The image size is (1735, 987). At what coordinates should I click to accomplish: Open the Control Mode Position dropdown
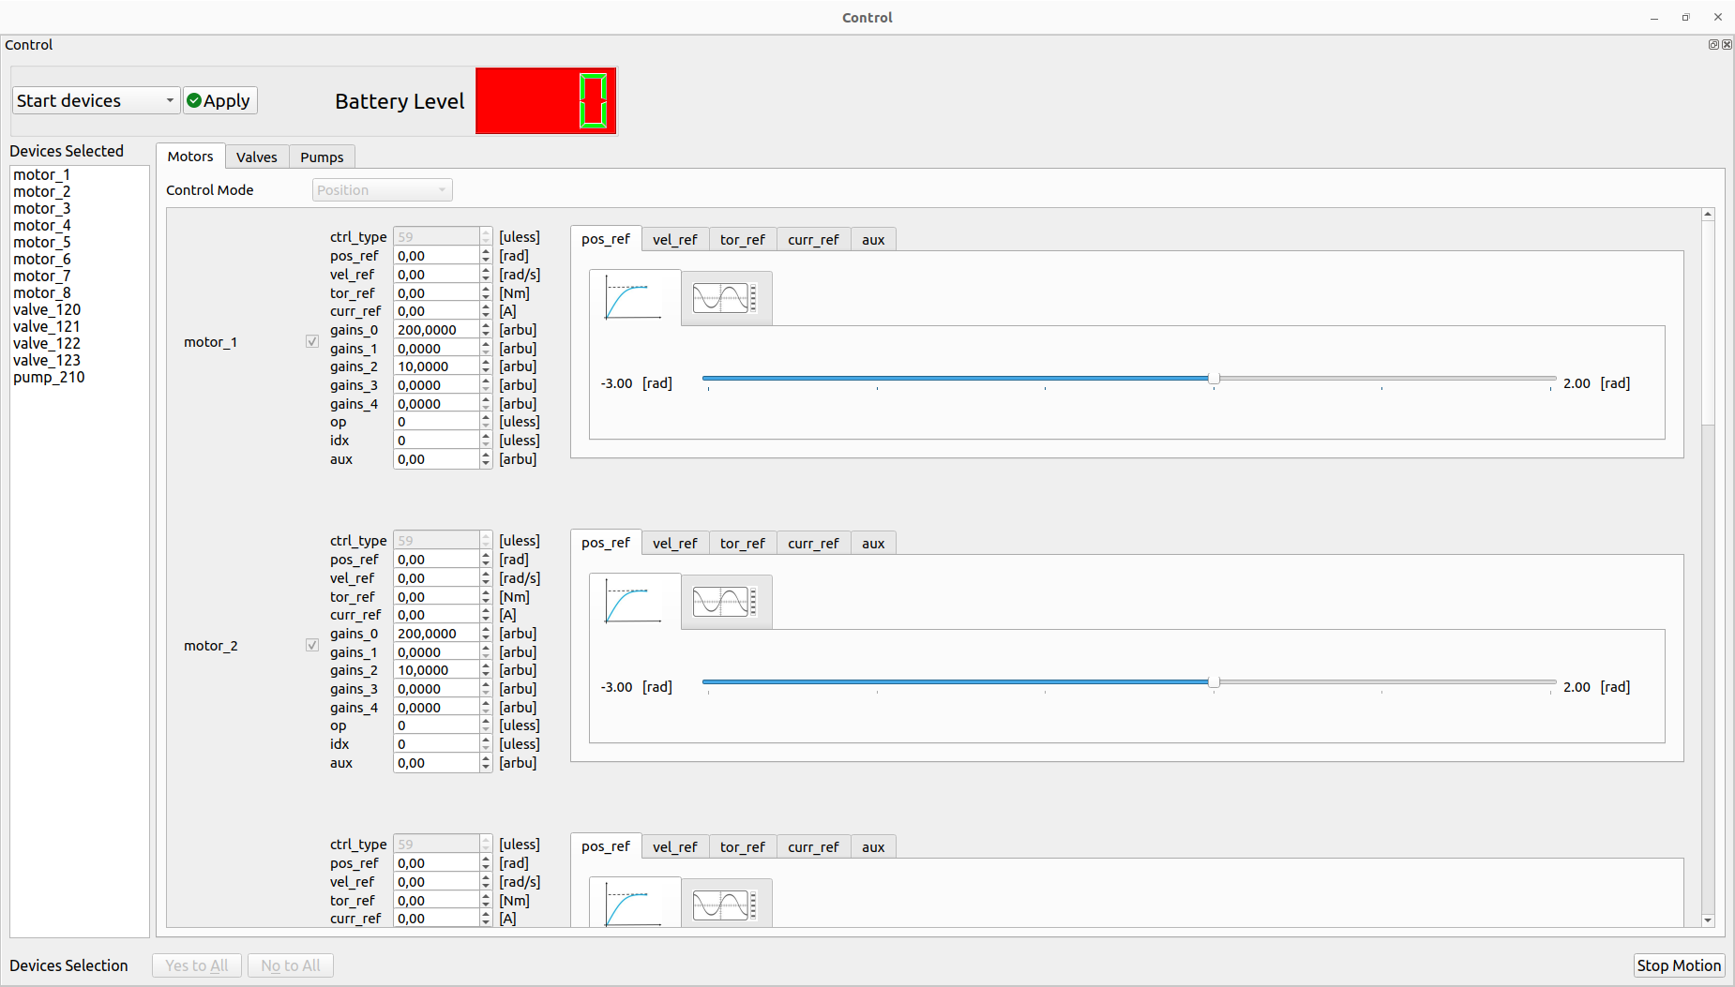pyautogui.click(x=382, y=190)
